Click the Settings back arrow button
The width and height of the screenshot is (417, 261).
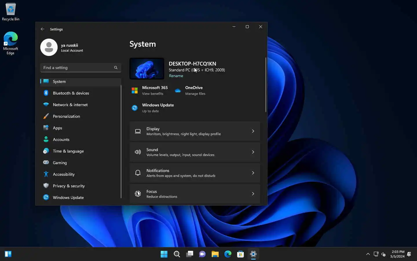tap(43, 29)
